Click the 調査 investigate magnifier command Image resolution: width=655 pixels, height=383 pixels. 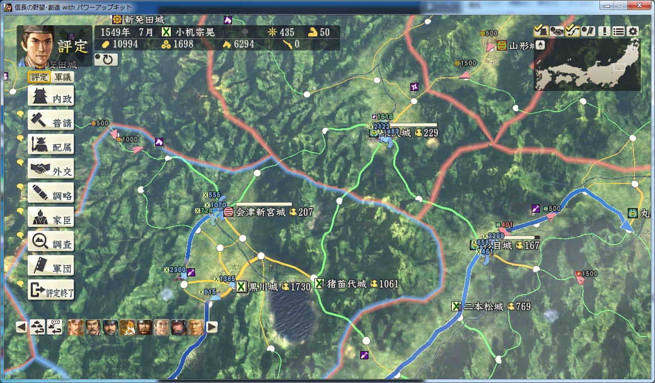click(51, 242)
